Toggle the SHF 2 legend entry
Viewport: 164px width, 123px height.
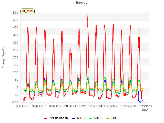(x=96, y=118)
